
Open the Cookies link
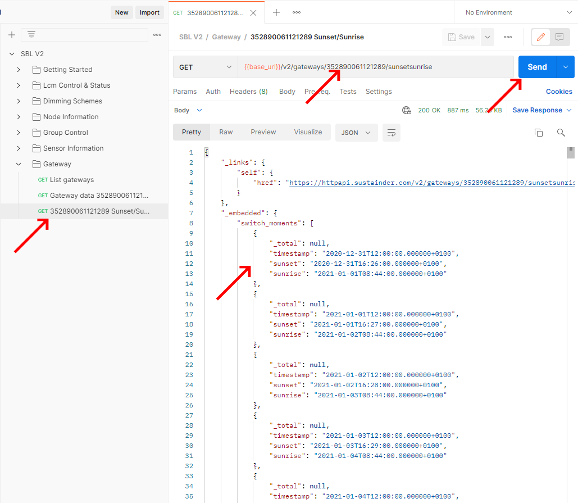click(559, 92)
